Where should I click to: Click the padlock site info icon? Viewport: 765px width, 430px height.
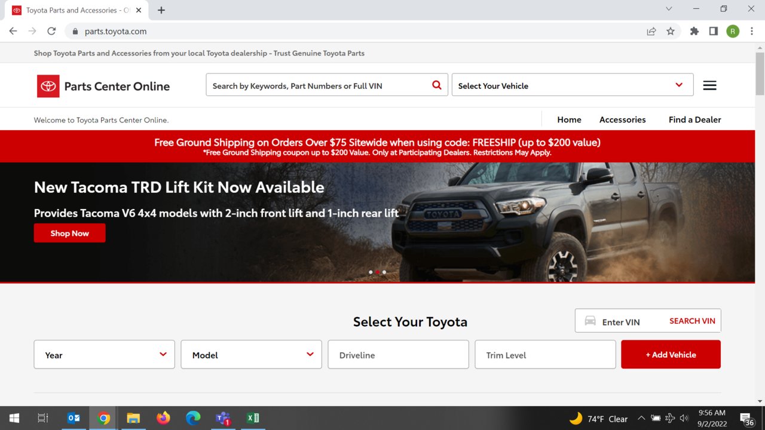75,31
